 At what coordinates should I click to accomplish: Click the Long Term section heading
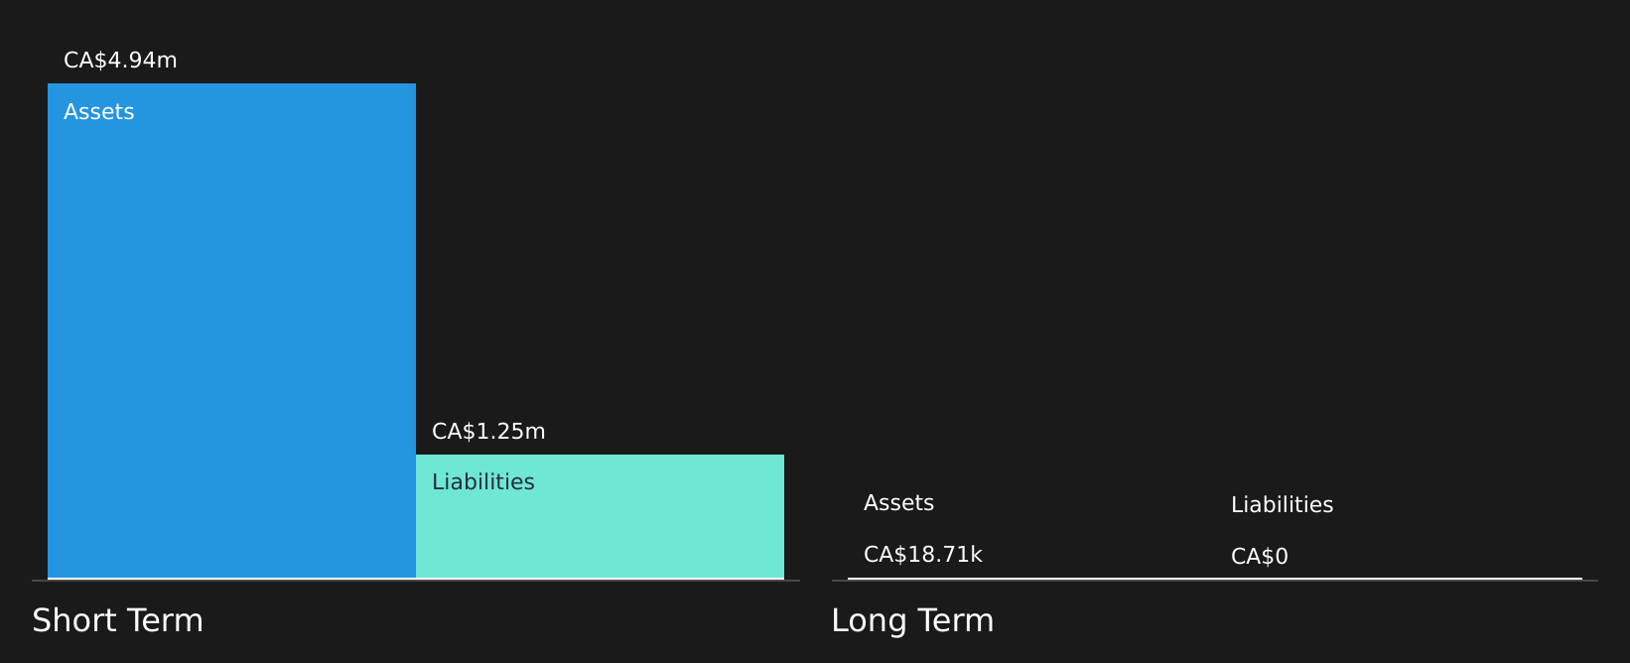912,620
